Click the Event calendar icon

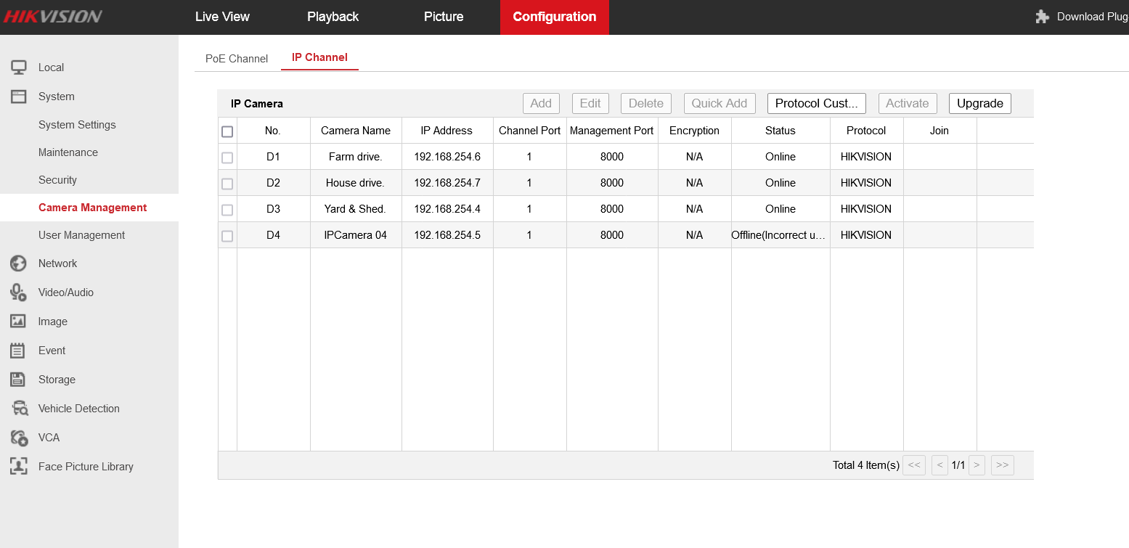[x=18, y=351]
